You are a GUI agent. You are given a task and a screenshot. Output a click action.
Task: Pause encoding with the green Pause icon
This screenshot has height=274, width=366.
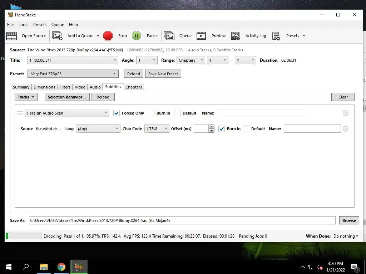point(137,36)
